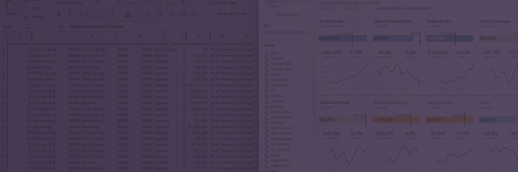The image size is (518, 172).
Task: Select the Wages Trend sheet
Action: pyautogui.click(x=279, y=166)
